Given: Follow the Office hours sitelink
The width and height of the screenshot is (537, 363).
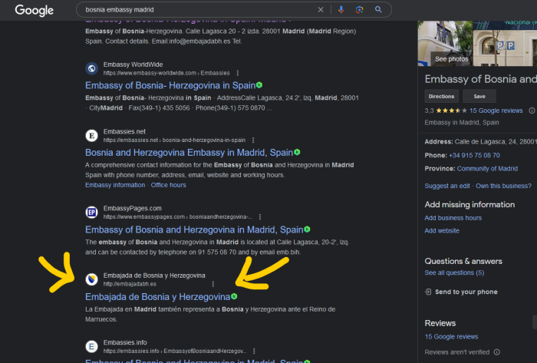Looking at the screenshot, I should (169, 185).
